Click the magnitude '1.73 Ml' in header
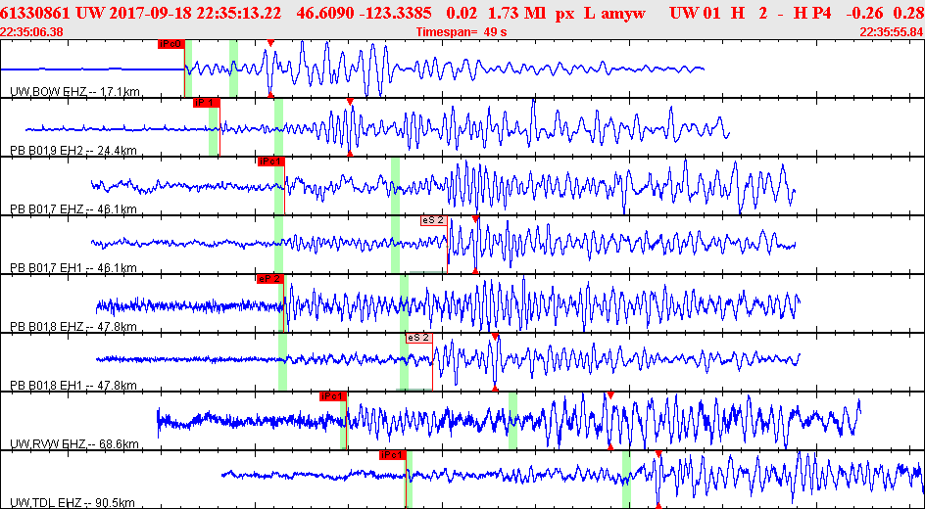The width and height of the screenshot is (925, 509). [x=516, y=13]
